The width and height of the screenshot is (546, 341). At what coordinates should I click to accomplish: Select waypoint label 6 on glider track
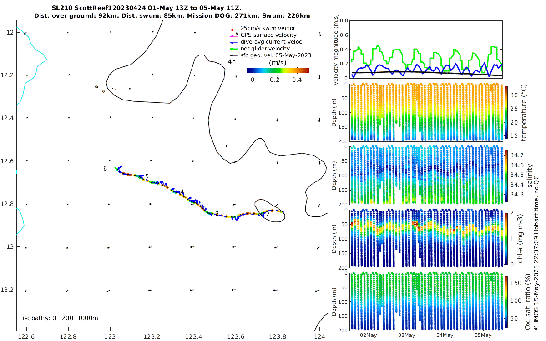(105, 169)
